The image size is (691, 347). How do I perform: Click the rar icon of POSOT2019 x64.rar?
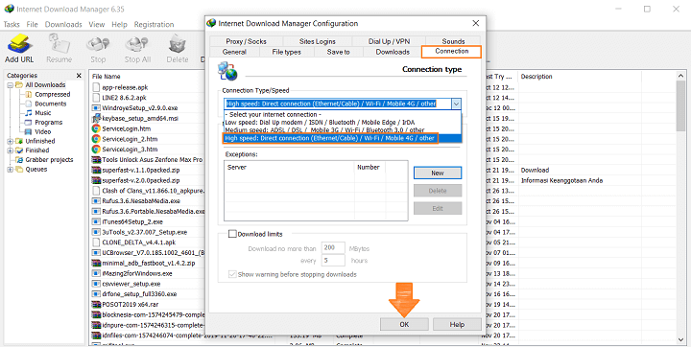(x=96, y=304)
